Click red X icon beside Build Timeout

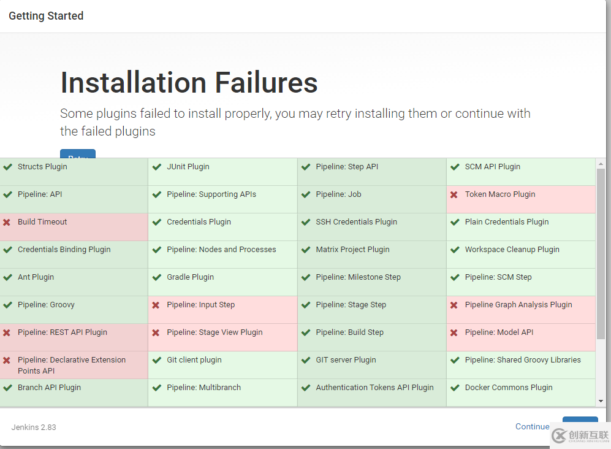coord(7,222)
